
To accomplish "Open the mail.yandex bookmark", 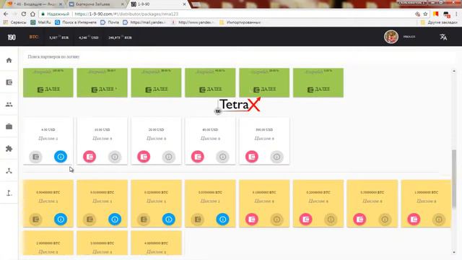I will click(144, 22).
